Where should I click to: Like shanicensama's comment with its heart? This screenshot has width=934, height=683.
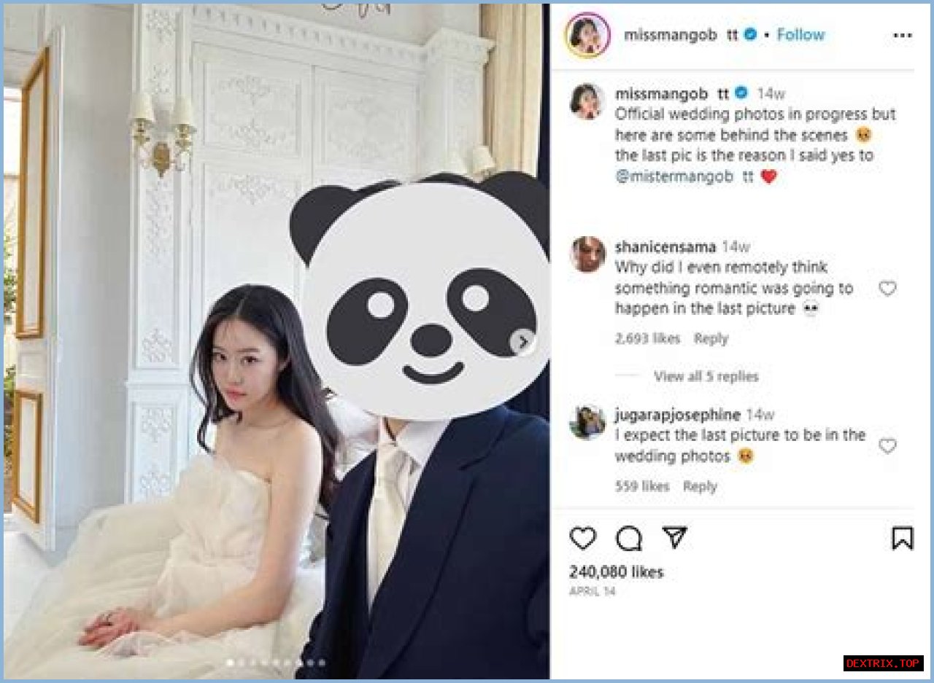click(887, 289)
